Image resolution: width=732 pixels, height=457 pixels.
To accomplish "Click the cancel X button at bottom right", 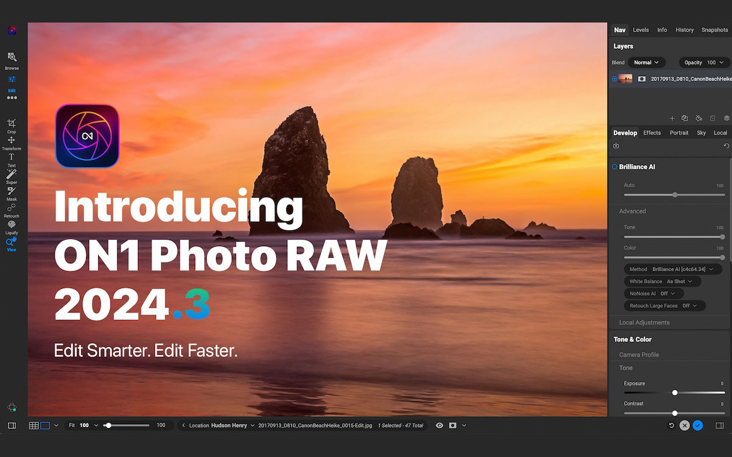I will [x=684, y=425].
